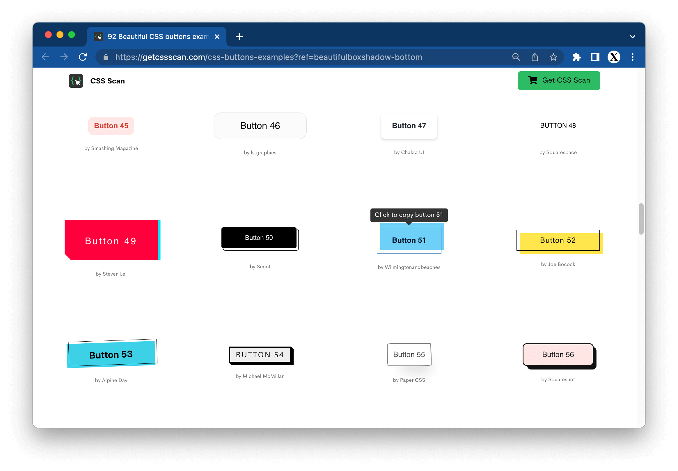Bookmark page with the star icon
The image size is (678, 471).
pyautogui.click(x=553, y=57)
